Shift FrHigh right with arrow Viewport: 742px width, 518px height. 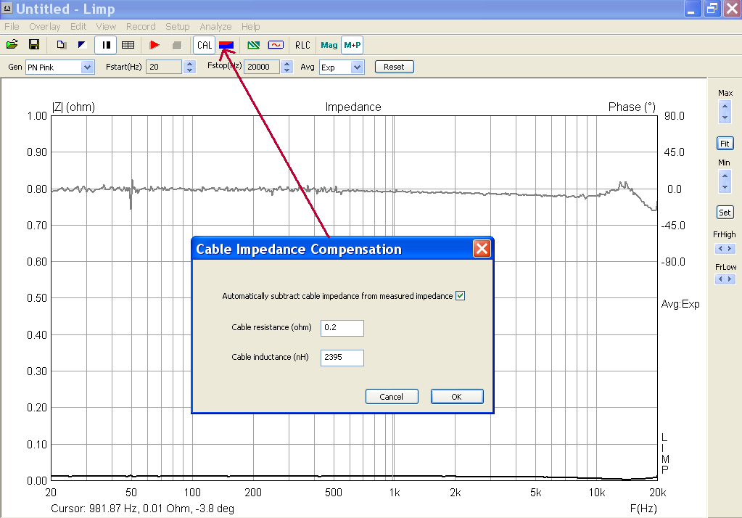[x=730, y=249]
